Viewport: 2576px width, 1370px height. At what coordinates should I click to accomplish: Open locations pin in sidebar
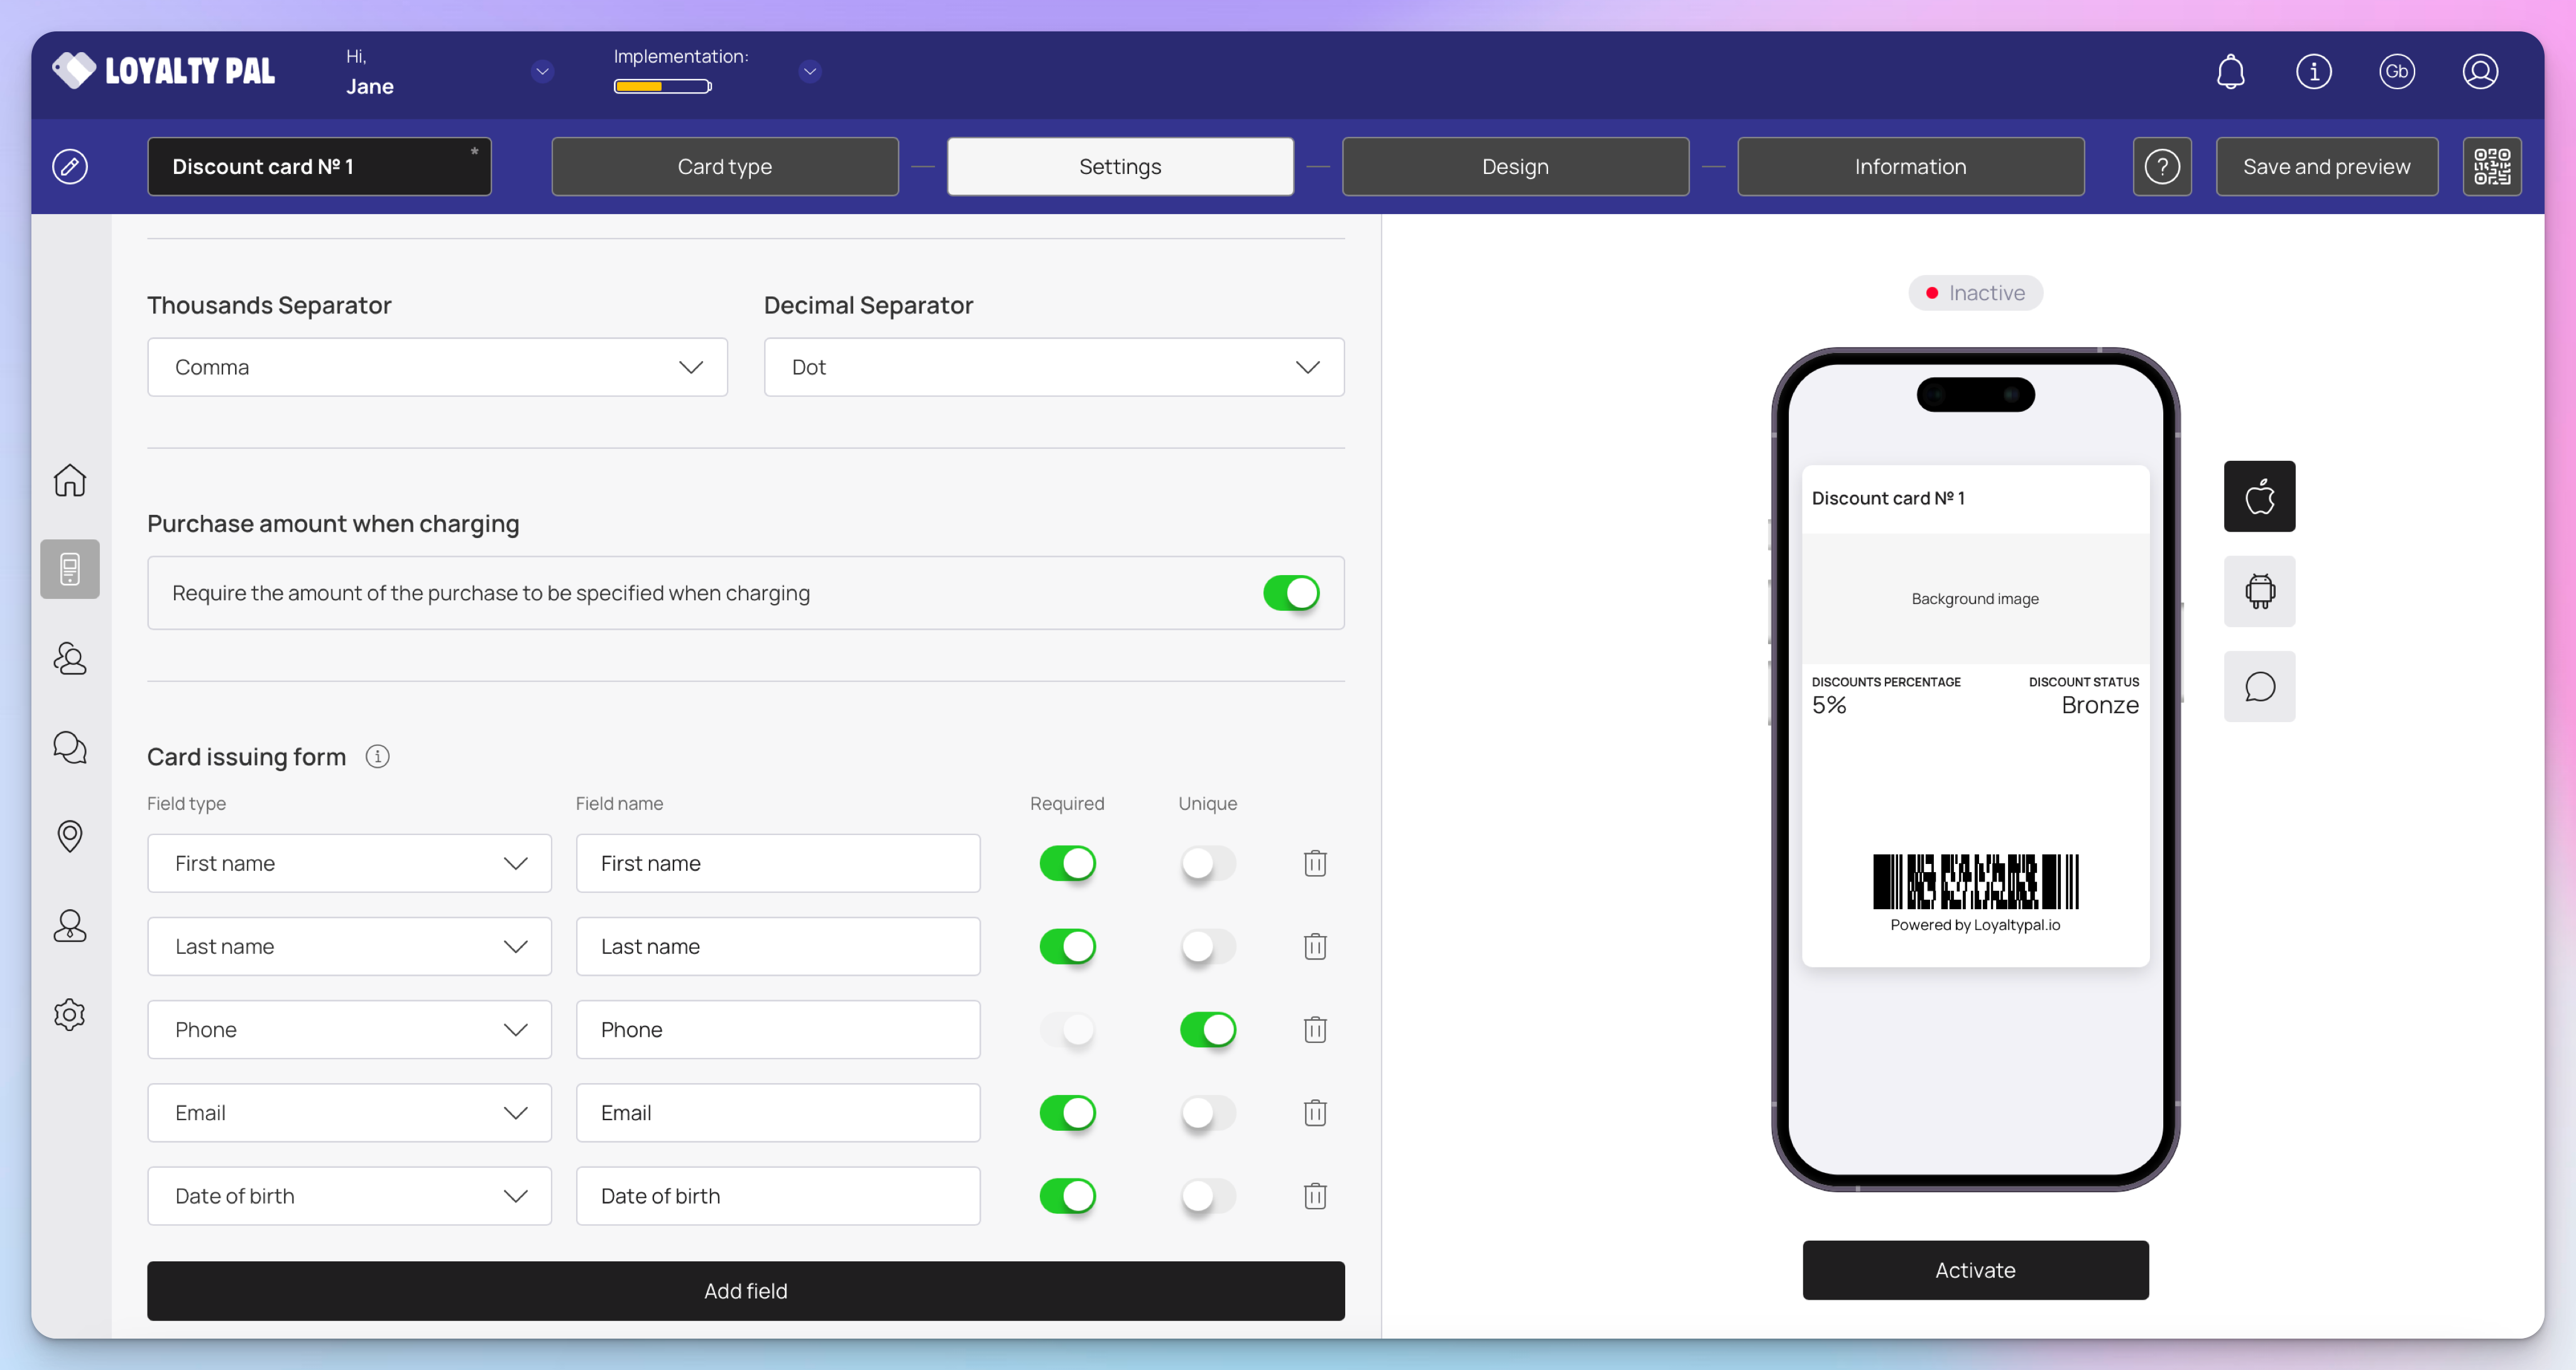pyautogui.click(x=70, y=836)
